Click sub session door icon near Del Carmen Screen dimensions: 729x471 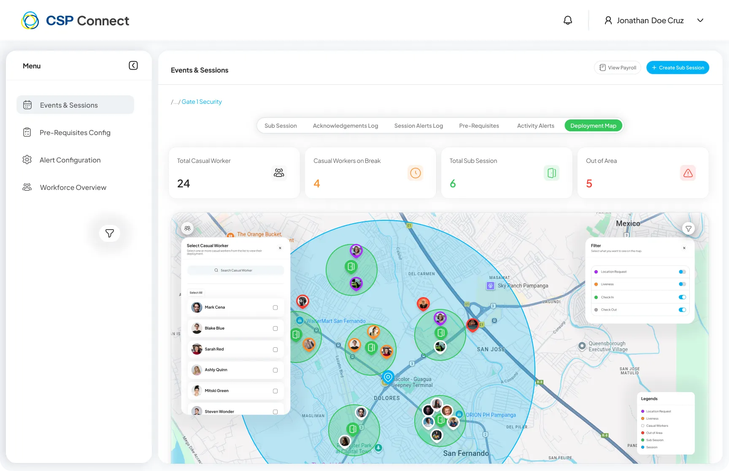(x=351, y=266)
